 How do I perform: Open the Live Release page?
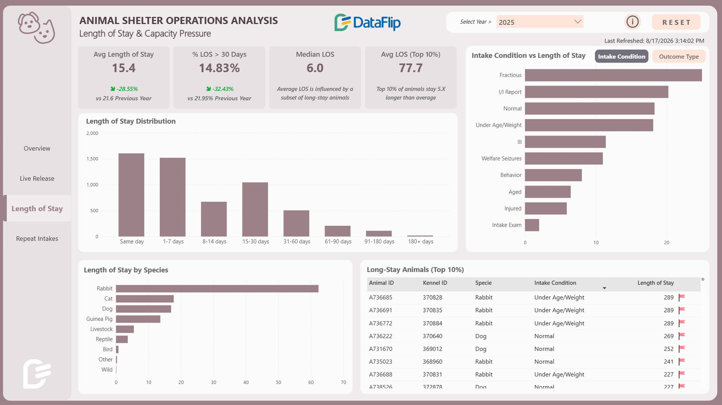[37, 178]
